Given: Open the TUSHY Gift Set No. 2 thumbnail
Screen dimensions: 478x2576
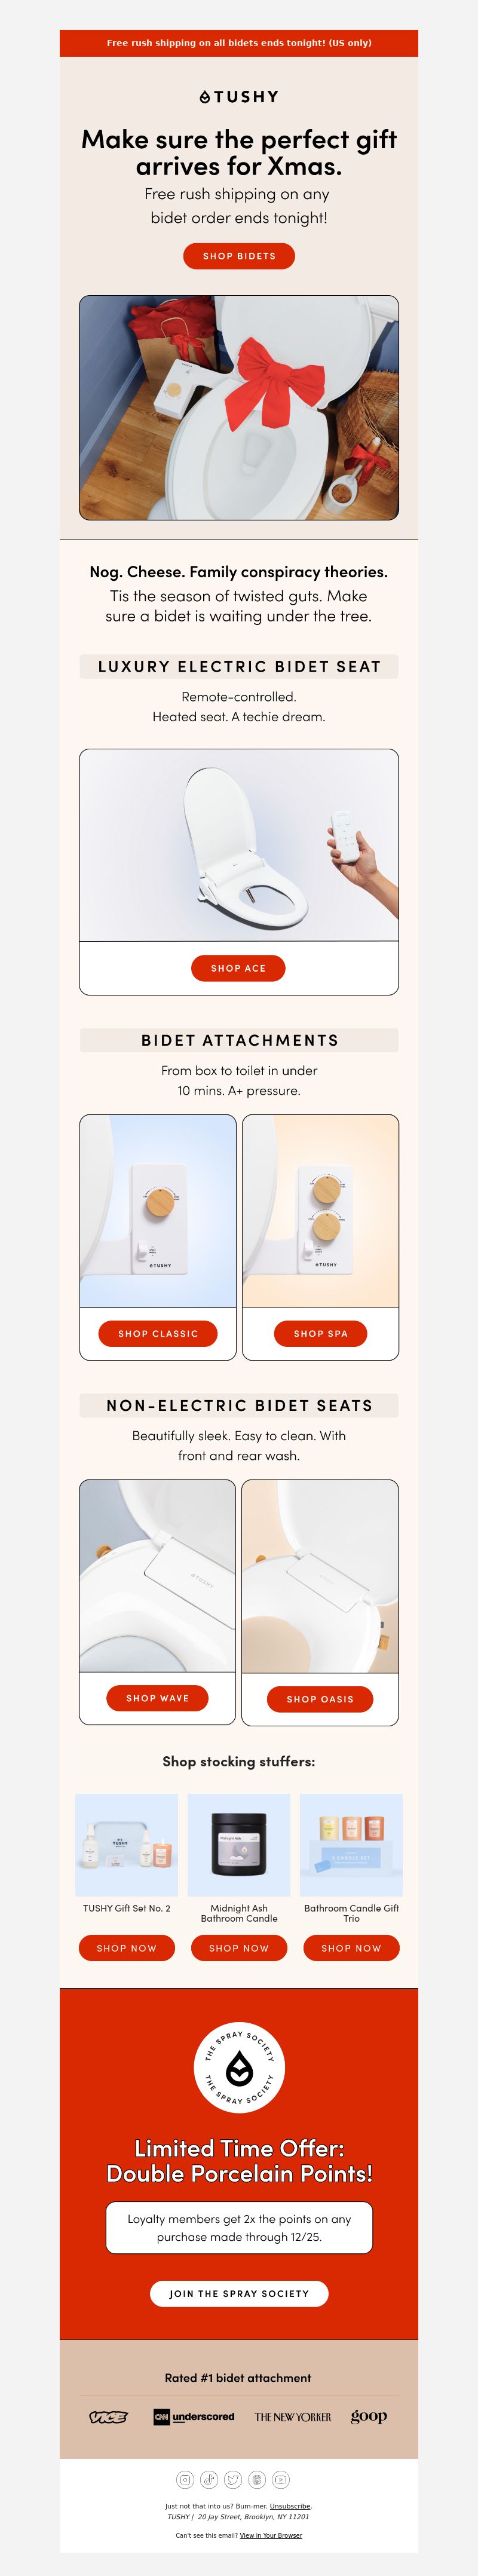Looking at the screenshot, I should coord(127,1844).
